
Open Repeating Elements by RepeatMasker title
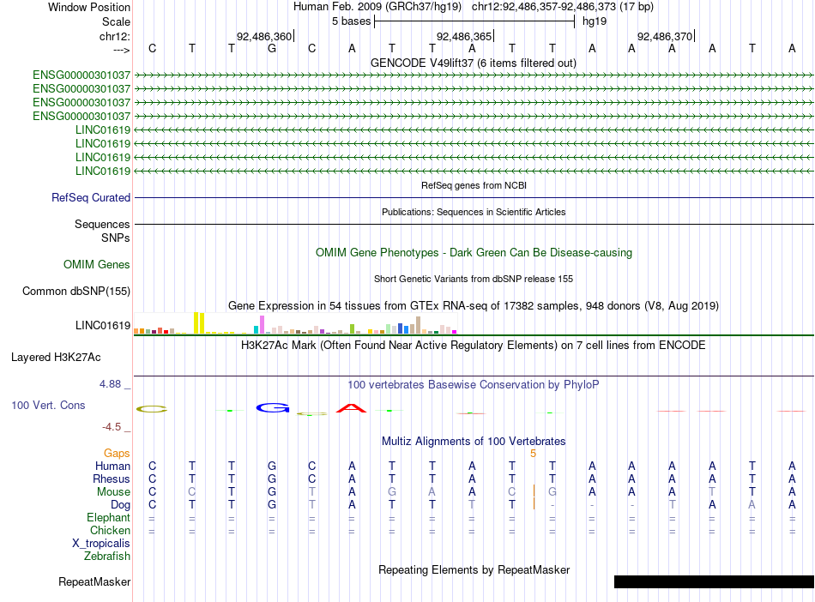(x=474, y=569)
